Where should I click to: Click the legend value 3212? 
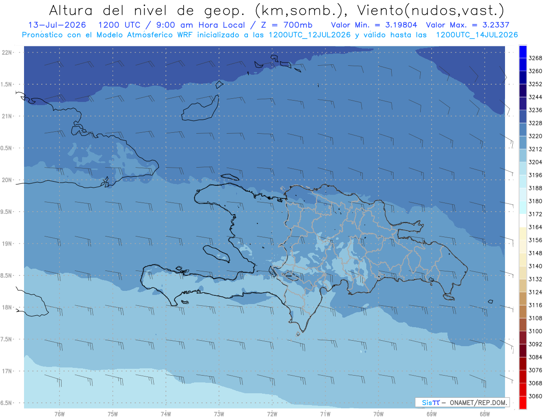(x=535, y=149)
